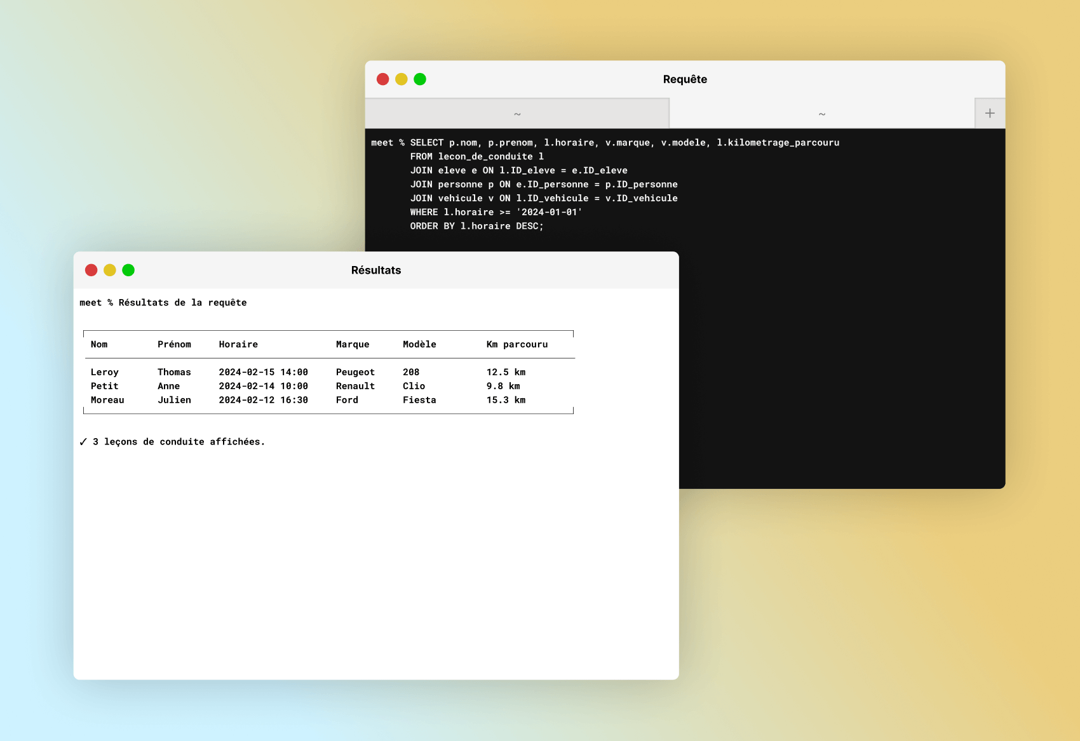Select the Leroy name cell
Image resolution: width=1080 pixels, height=741 pixels.
104,372
